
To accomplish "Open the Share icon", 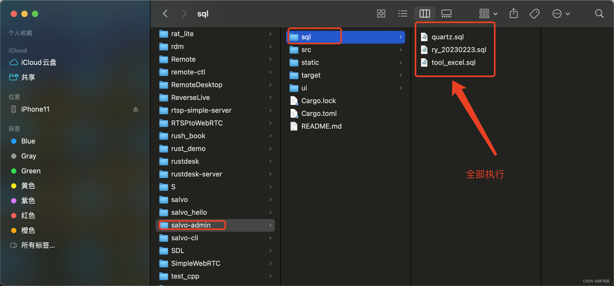I will click(x=514, y=14).
